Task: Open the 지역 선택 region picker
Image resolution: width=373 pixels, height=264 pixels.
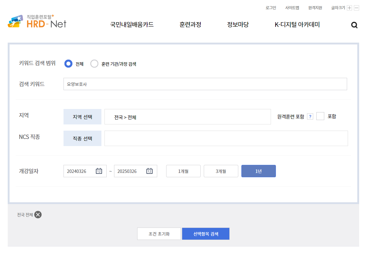Action: pyautogui.click(x=82, y=116)
